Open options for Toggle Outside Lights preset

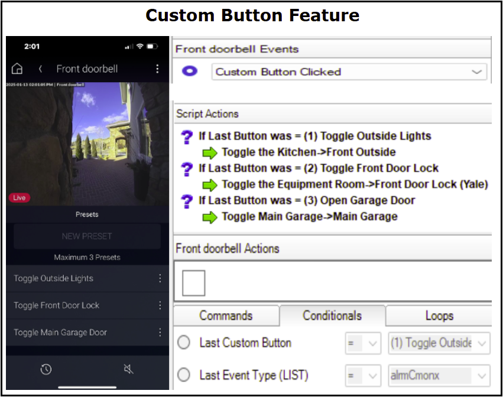(160, 278)
